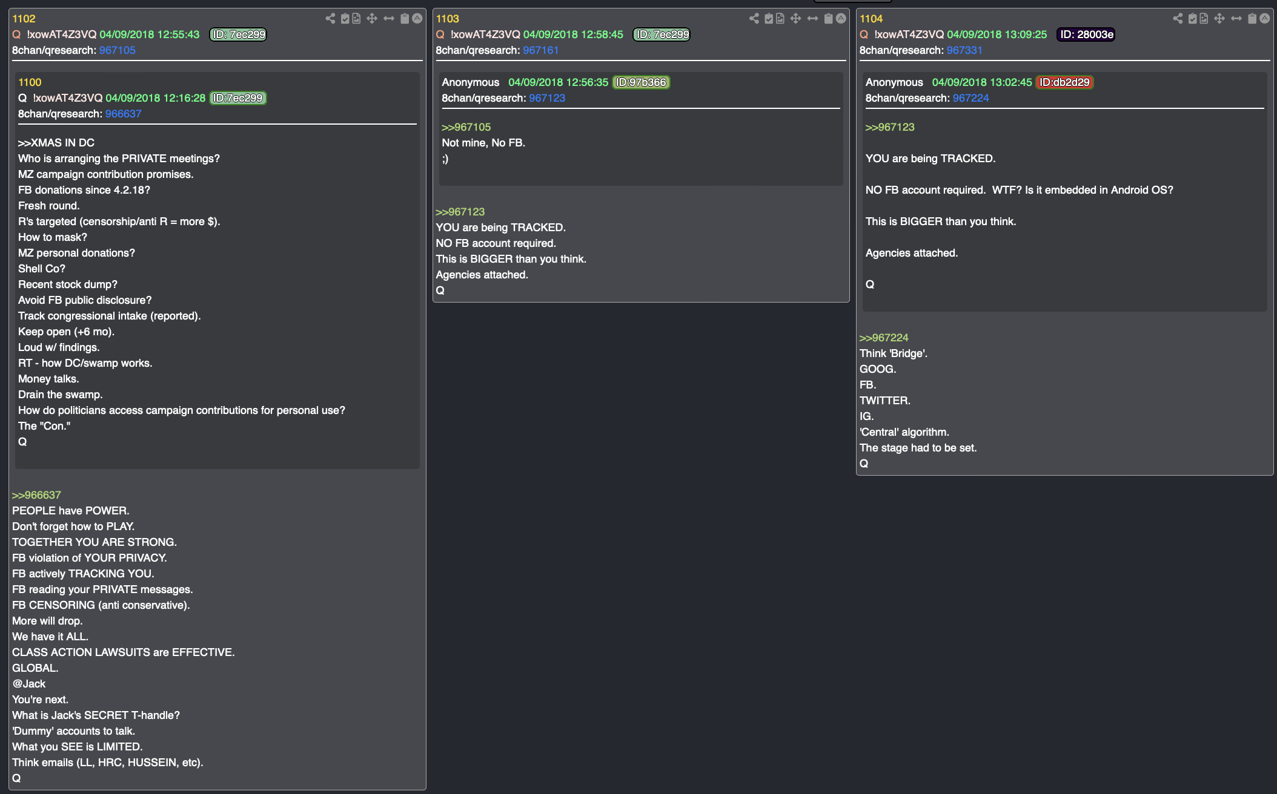Click four-way move icon on post 1104

(x=1219, y=19)
